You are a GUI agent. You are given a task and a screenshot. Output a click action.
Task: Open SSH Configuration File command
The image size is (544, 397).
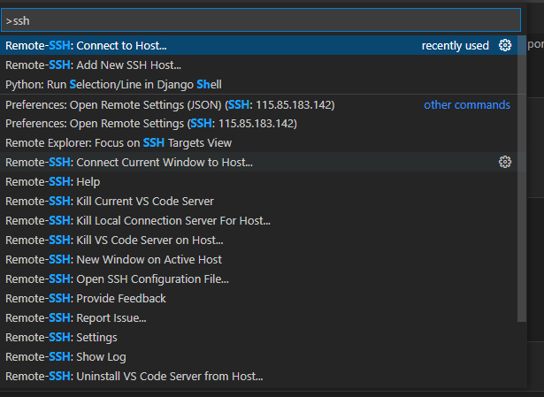258,279
